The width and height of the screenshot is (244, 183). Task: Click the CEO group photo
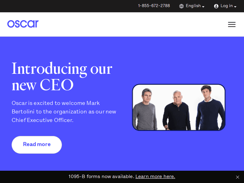pyautogui.click(x=179, y=107)
